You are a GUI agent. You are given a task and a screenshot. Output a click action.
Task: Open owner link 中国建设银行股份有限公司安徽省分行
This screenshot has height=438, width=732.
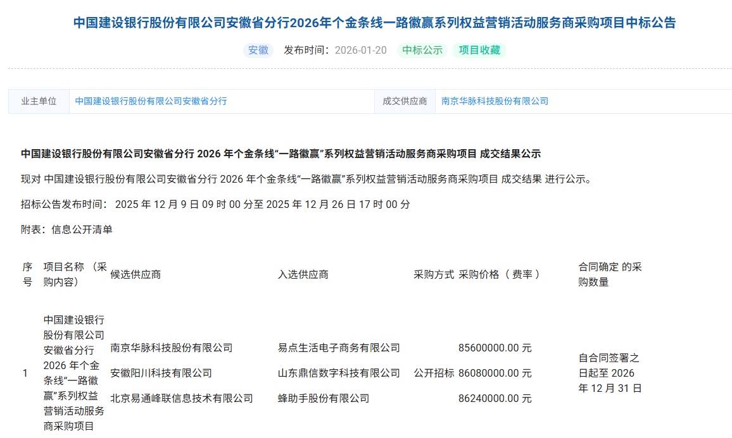pos(151,101)
